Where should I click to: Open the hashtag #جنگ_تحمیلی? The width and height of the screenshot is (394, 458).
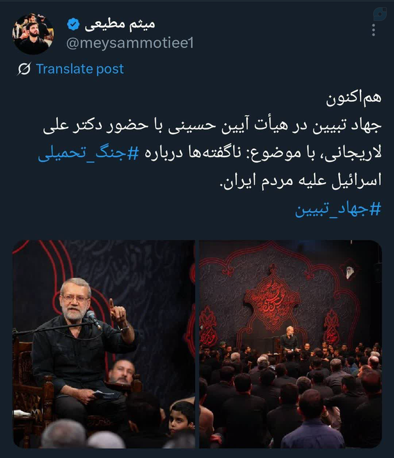89,153
